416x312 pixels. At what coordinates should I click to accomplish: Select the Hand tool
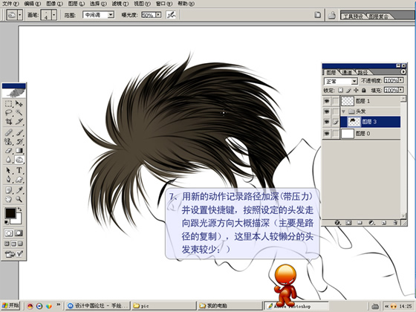point(9,199)
